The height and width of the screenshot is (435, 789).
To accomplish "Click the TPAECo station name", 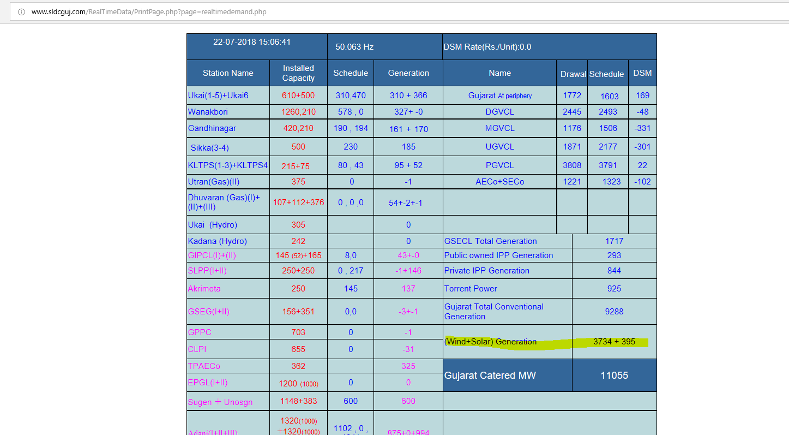I will tap(204, 366).
